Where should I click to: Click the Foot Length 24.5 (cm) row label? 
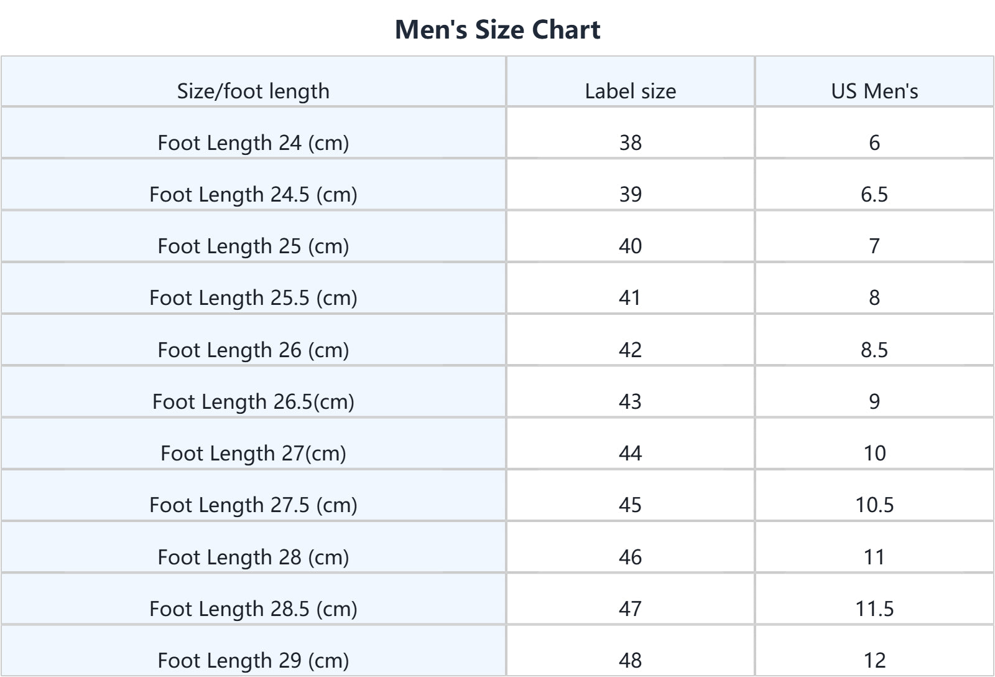(x=253, y=194)
